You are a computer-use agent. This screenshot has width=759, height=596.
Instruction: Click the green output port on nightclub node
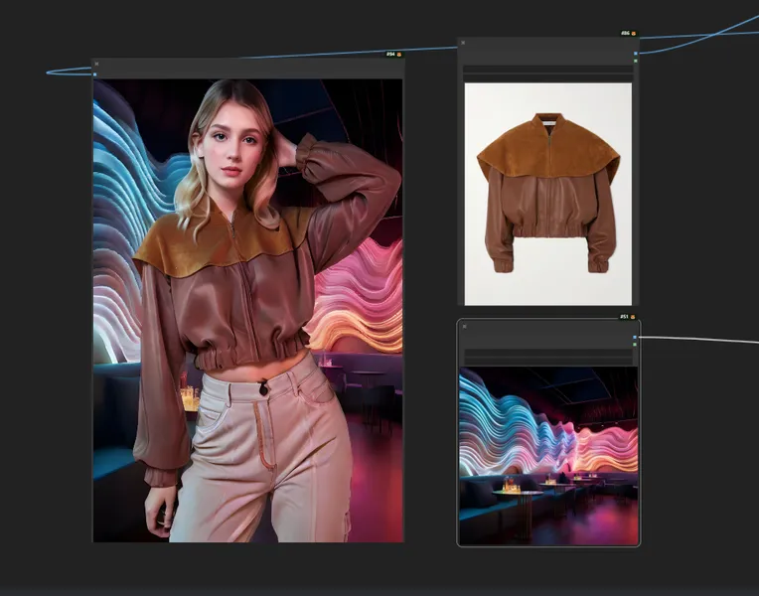click(x=635, y=345)
